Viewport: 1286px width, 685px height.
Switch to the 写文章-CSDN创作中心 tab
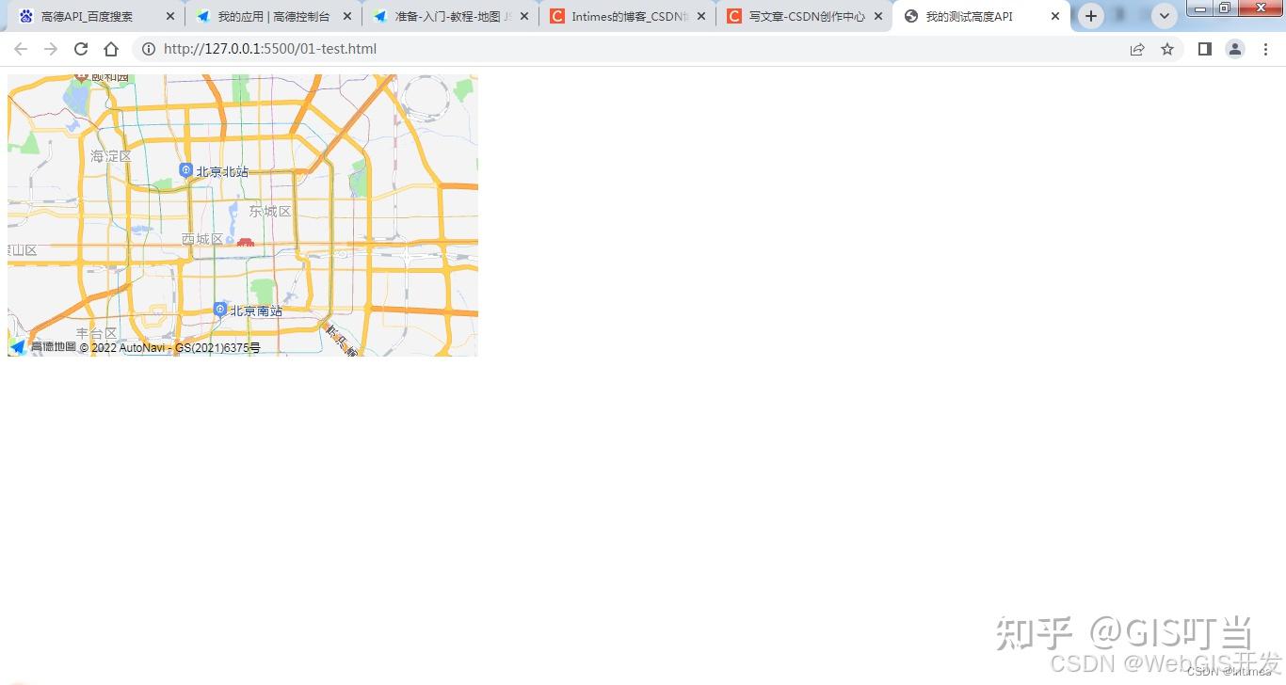(805, 16)
